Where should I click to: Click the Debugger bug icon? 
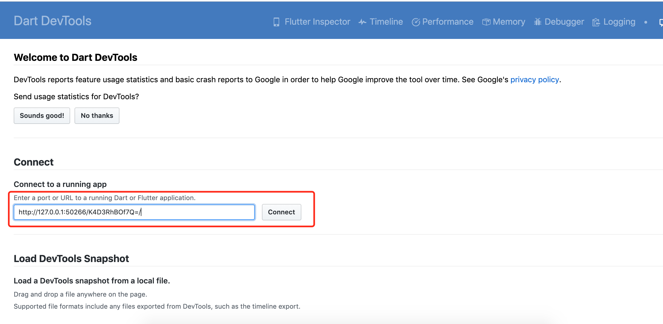[x=538, y=22]
